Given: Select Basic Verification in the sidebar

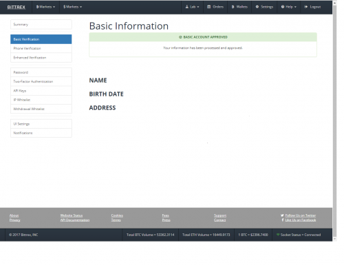Looking at the screenshot, I should pos(41,39).
